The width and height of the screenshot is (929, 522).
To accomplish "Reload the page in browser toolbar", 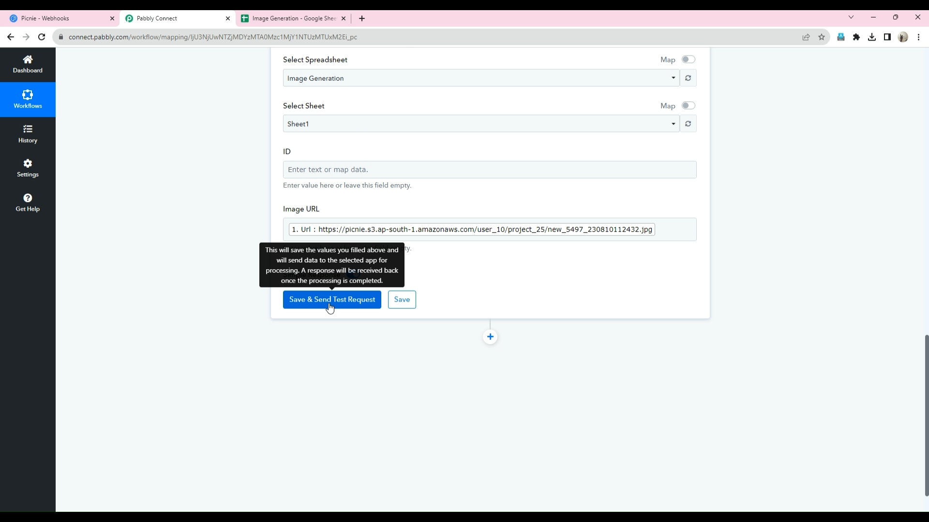I will point(42,37).
